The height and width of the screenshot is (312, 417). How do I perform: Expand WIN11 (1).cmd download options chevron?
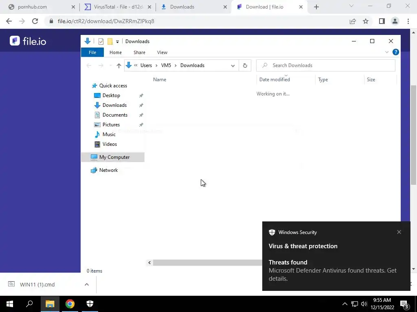click(87, 284)
